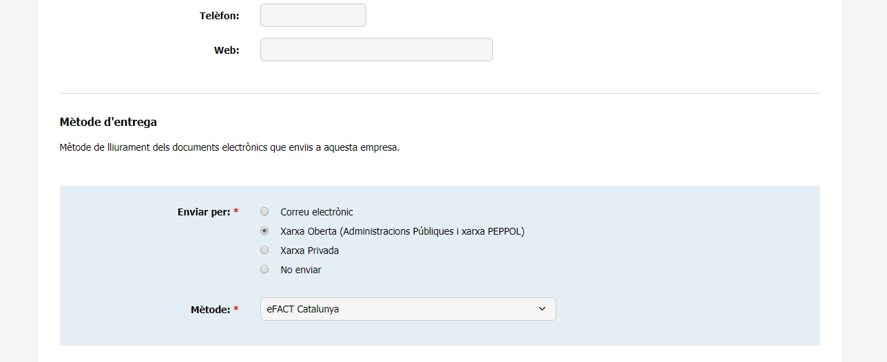This screenshot has width=887, height=362.
Task: Focus the Telèfon input field
Action: [313, 15]
